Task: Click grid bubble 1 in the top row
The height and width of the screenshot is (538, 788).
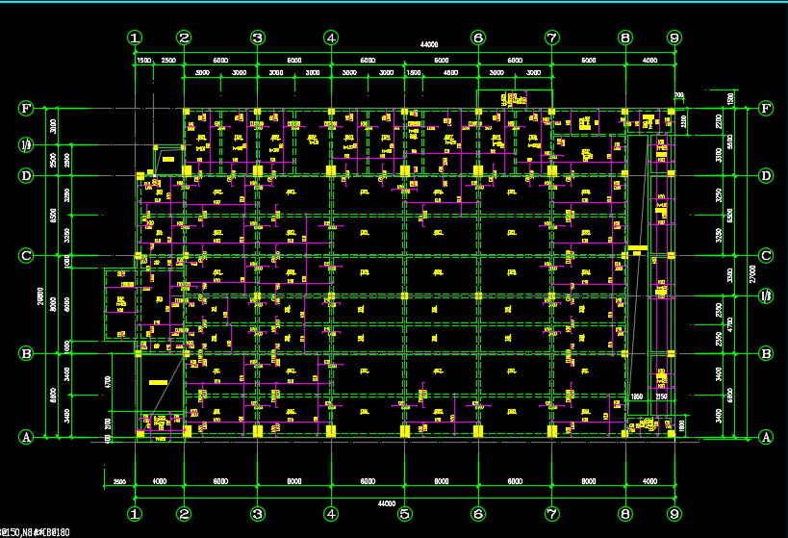Action: (x=135, y=38)
